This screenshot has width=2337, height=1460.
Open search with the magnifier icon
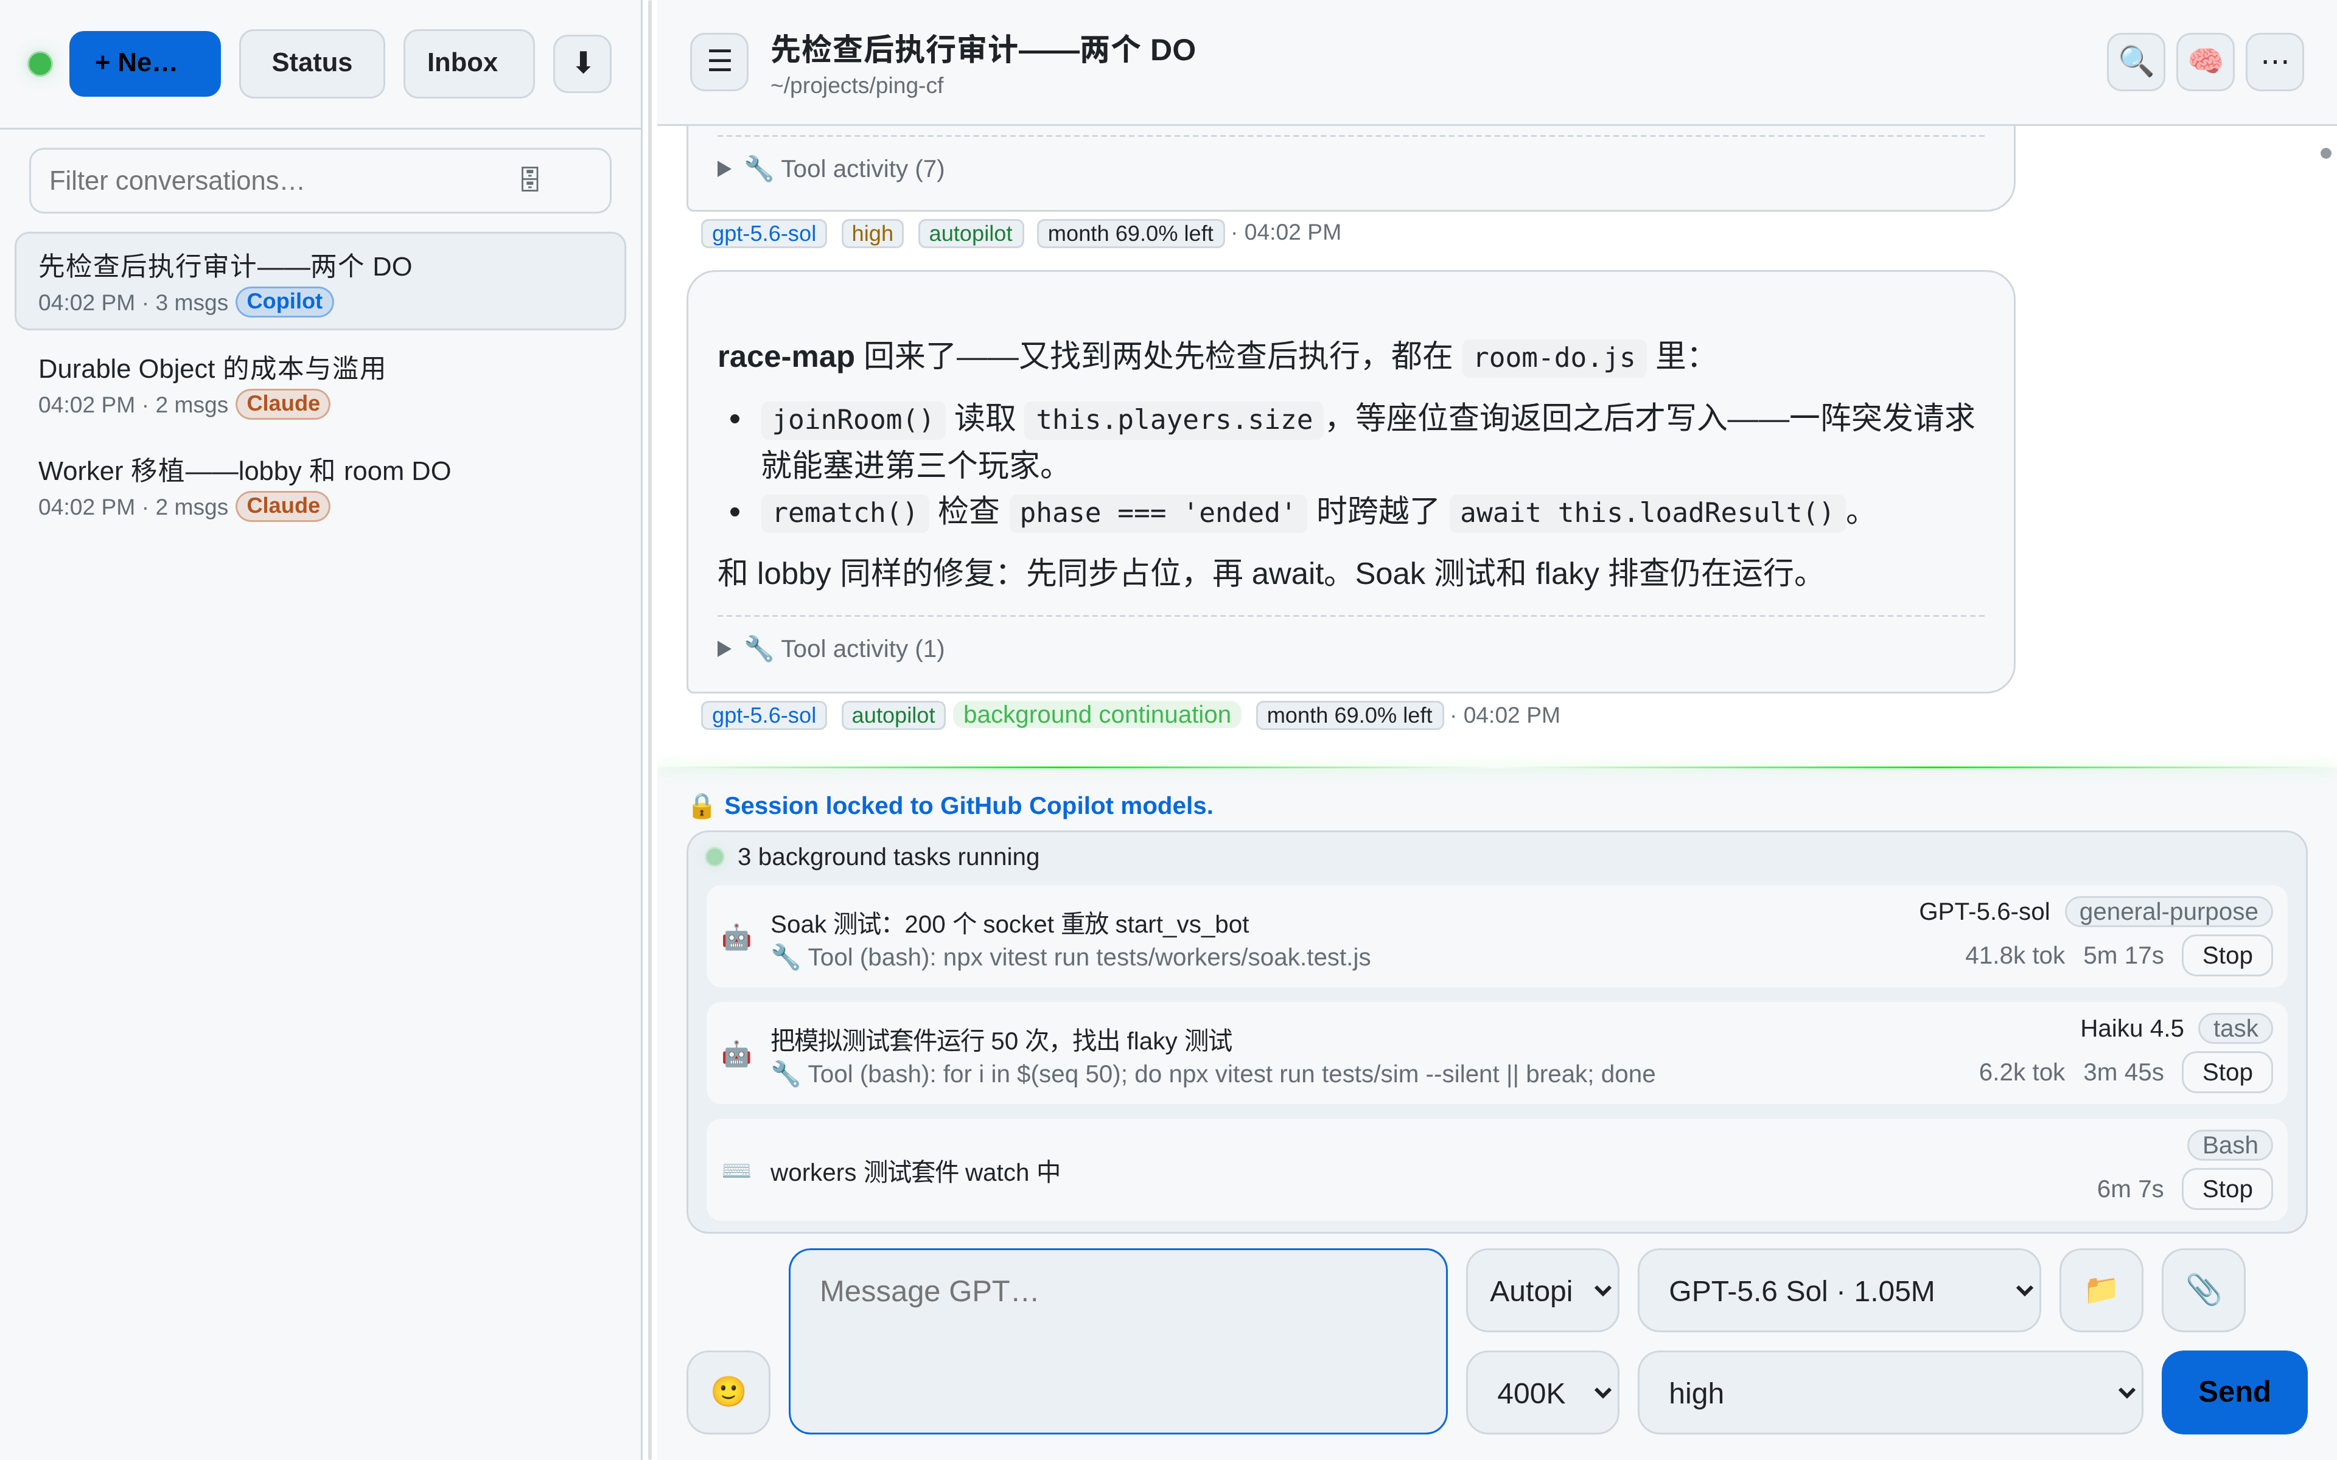click(2135, 62)
